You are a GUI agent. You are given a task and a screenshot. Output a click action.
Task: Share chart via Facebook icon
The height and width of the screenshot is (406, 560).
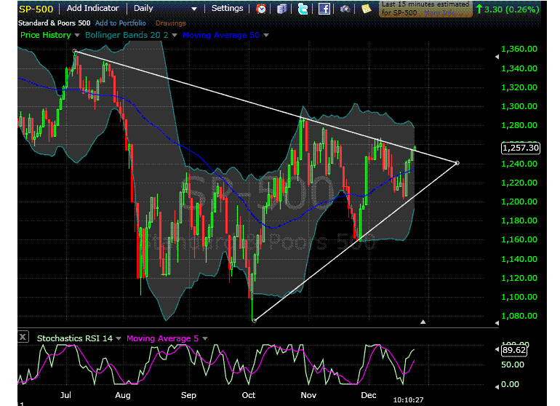(324, 9)
